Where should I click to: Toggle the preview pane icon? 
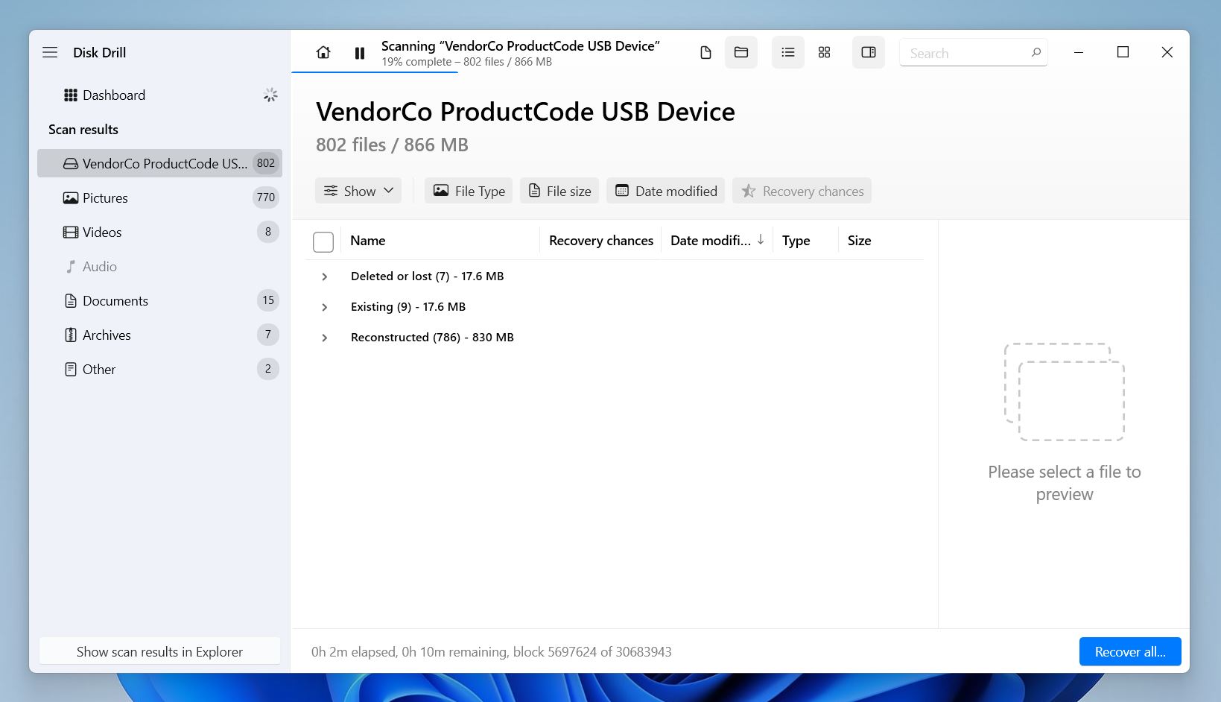pos(869,52)
